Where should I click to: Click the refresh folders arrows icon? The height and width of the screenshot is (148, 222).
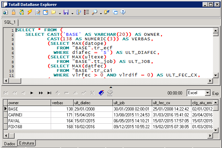click(22, 12)
